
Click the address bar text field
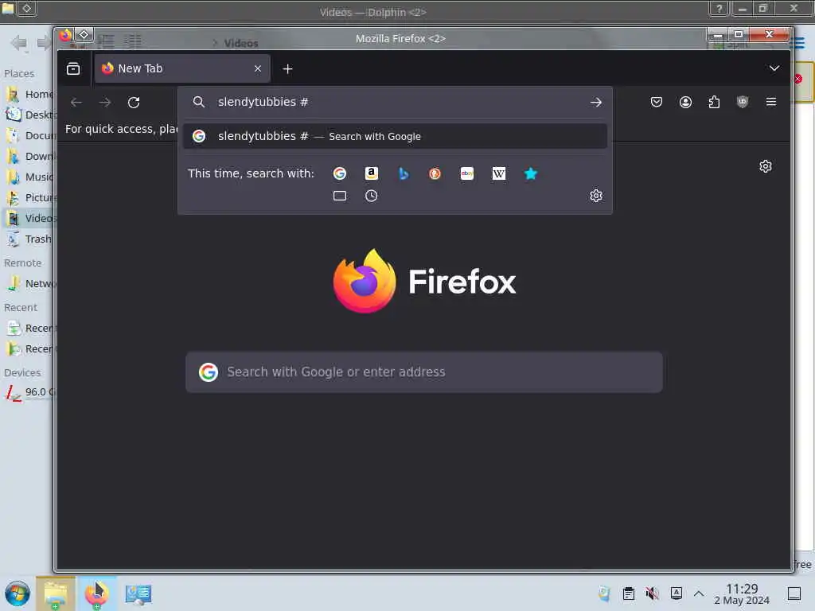(x=395, y=103)
